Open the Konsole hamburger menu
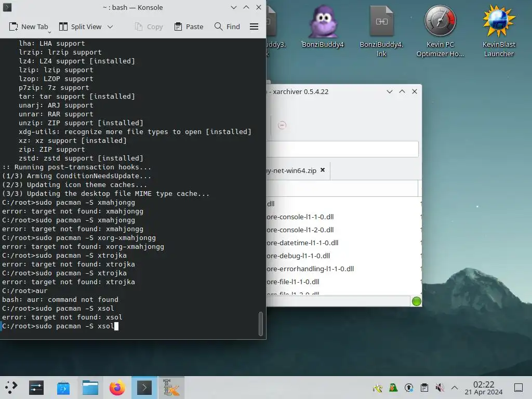Viewport: 532px width, 399px height. 254,26
